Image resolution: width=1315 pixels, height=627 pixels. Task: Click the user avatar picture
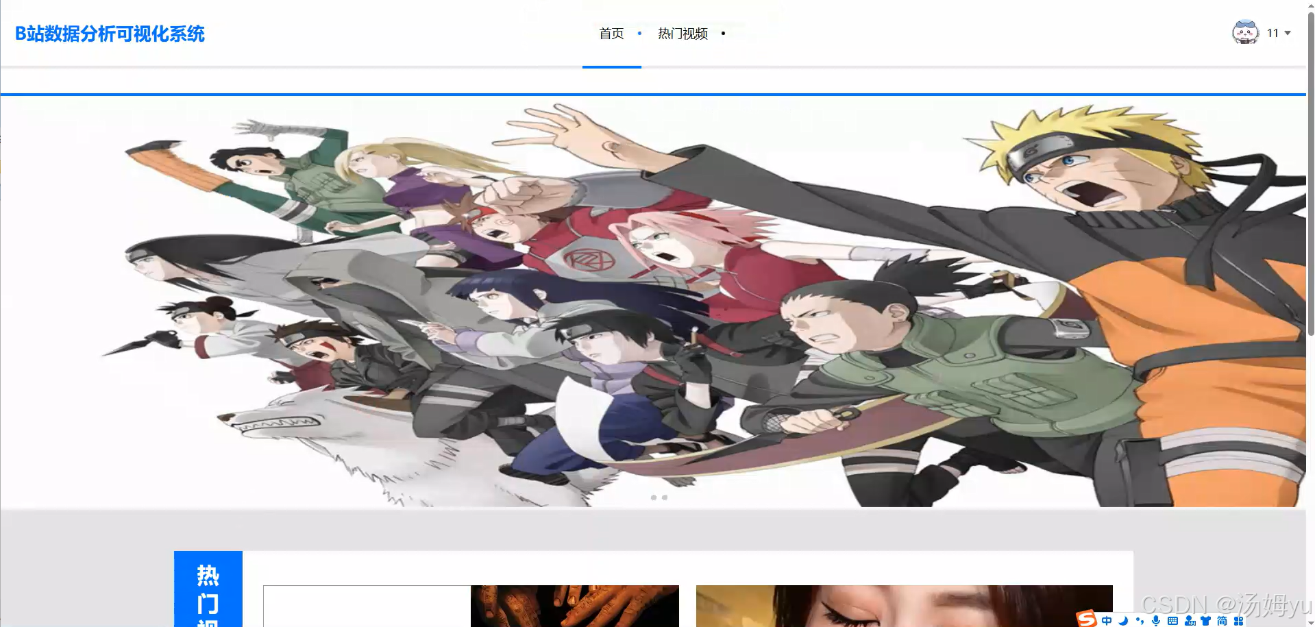[1245, 32]
